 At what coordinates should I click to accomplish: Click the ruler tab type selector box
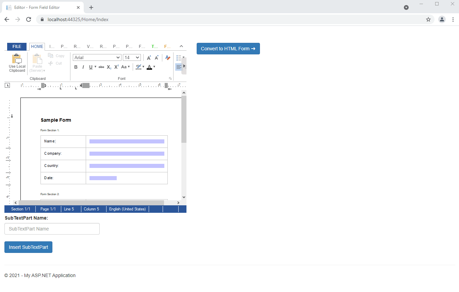click(7, 85)
